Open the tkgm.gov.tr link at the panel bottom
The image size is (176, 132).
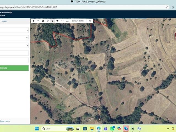(x=5, y=121)
